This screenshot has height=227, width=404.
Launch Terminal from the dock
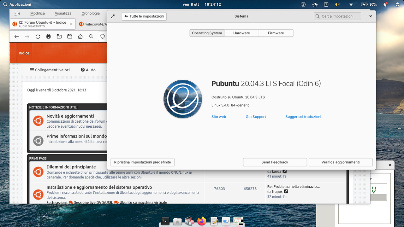[x=165, y=221]
